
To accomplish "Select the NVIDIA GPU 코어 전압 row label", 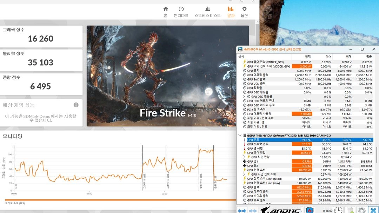I will [256, 152].
